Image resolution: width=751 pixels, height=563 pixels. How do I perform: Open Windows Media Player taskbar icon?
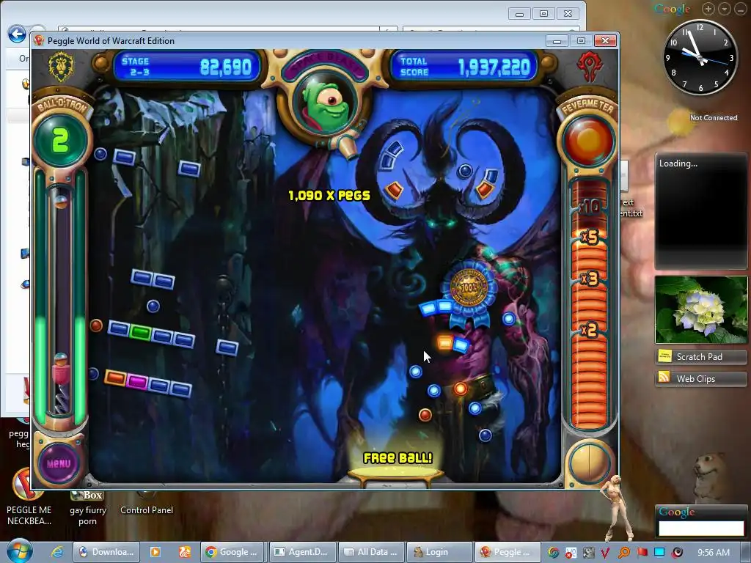tap(155, 552)
